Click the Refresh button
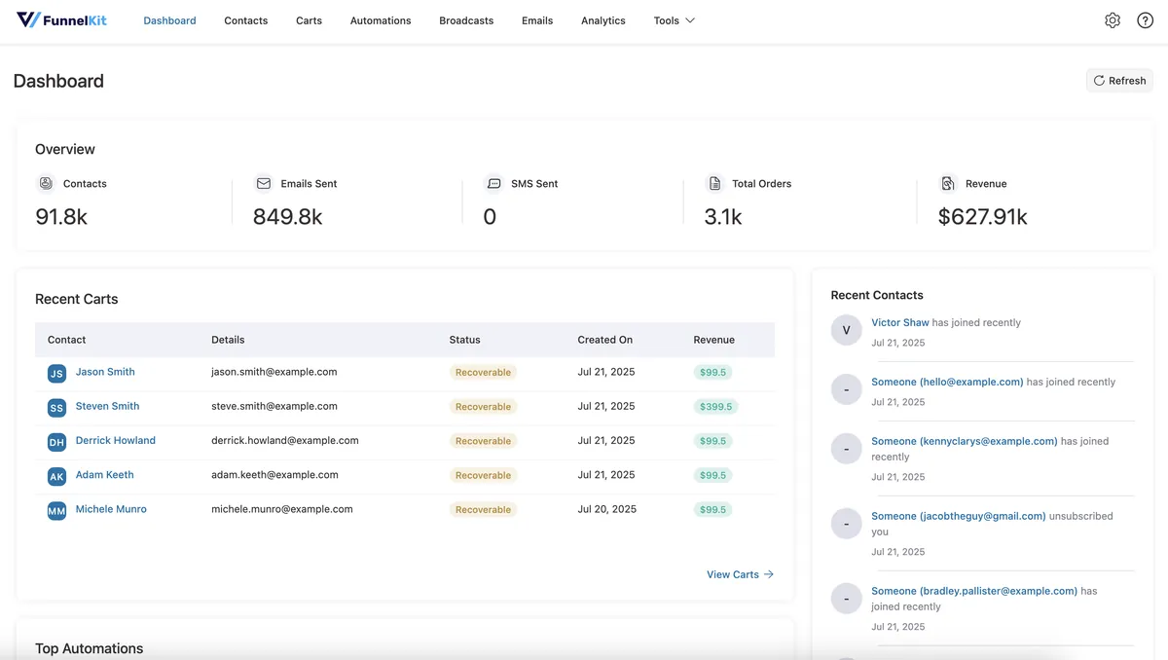This screenshot has height=660, width=1168. (x=1119, y=81)
